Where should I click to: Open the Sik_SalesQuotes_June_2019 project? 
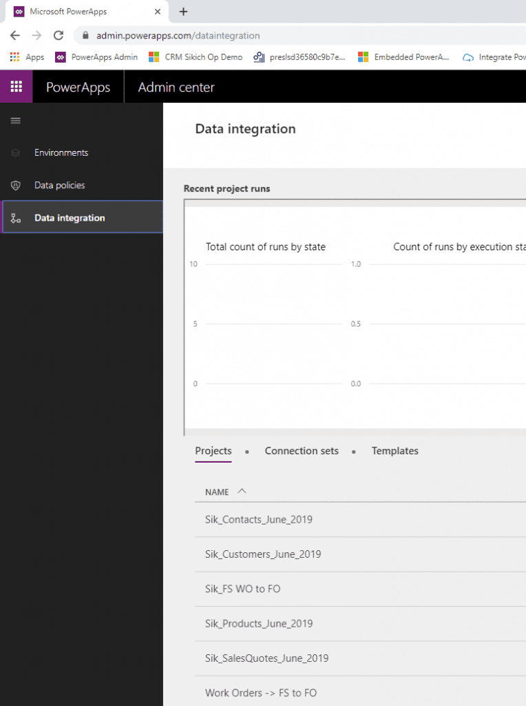point(266,658)
